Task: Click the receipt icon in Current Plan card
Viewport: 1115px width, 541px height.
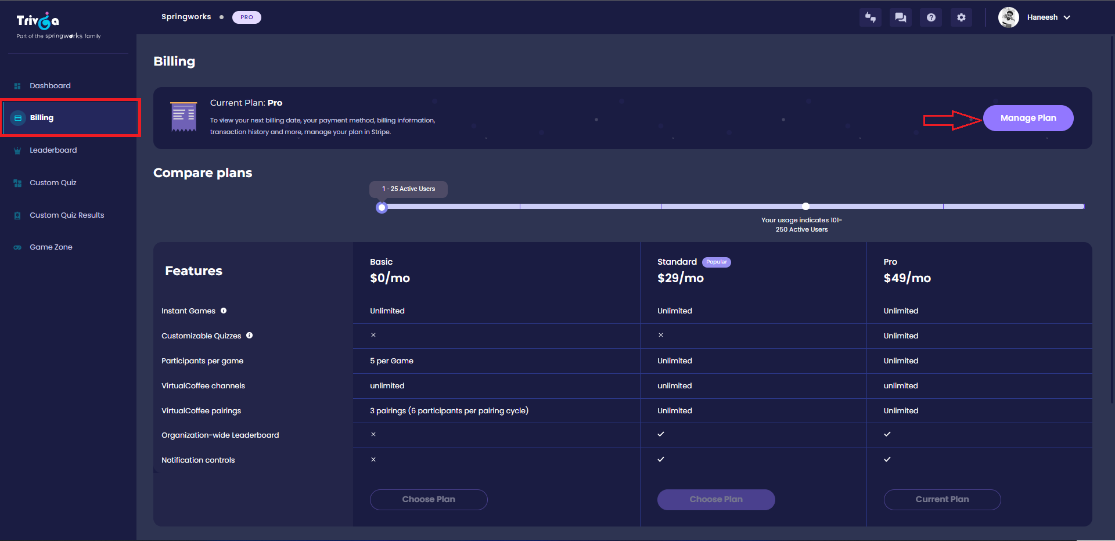Action: tap(184, 117)
